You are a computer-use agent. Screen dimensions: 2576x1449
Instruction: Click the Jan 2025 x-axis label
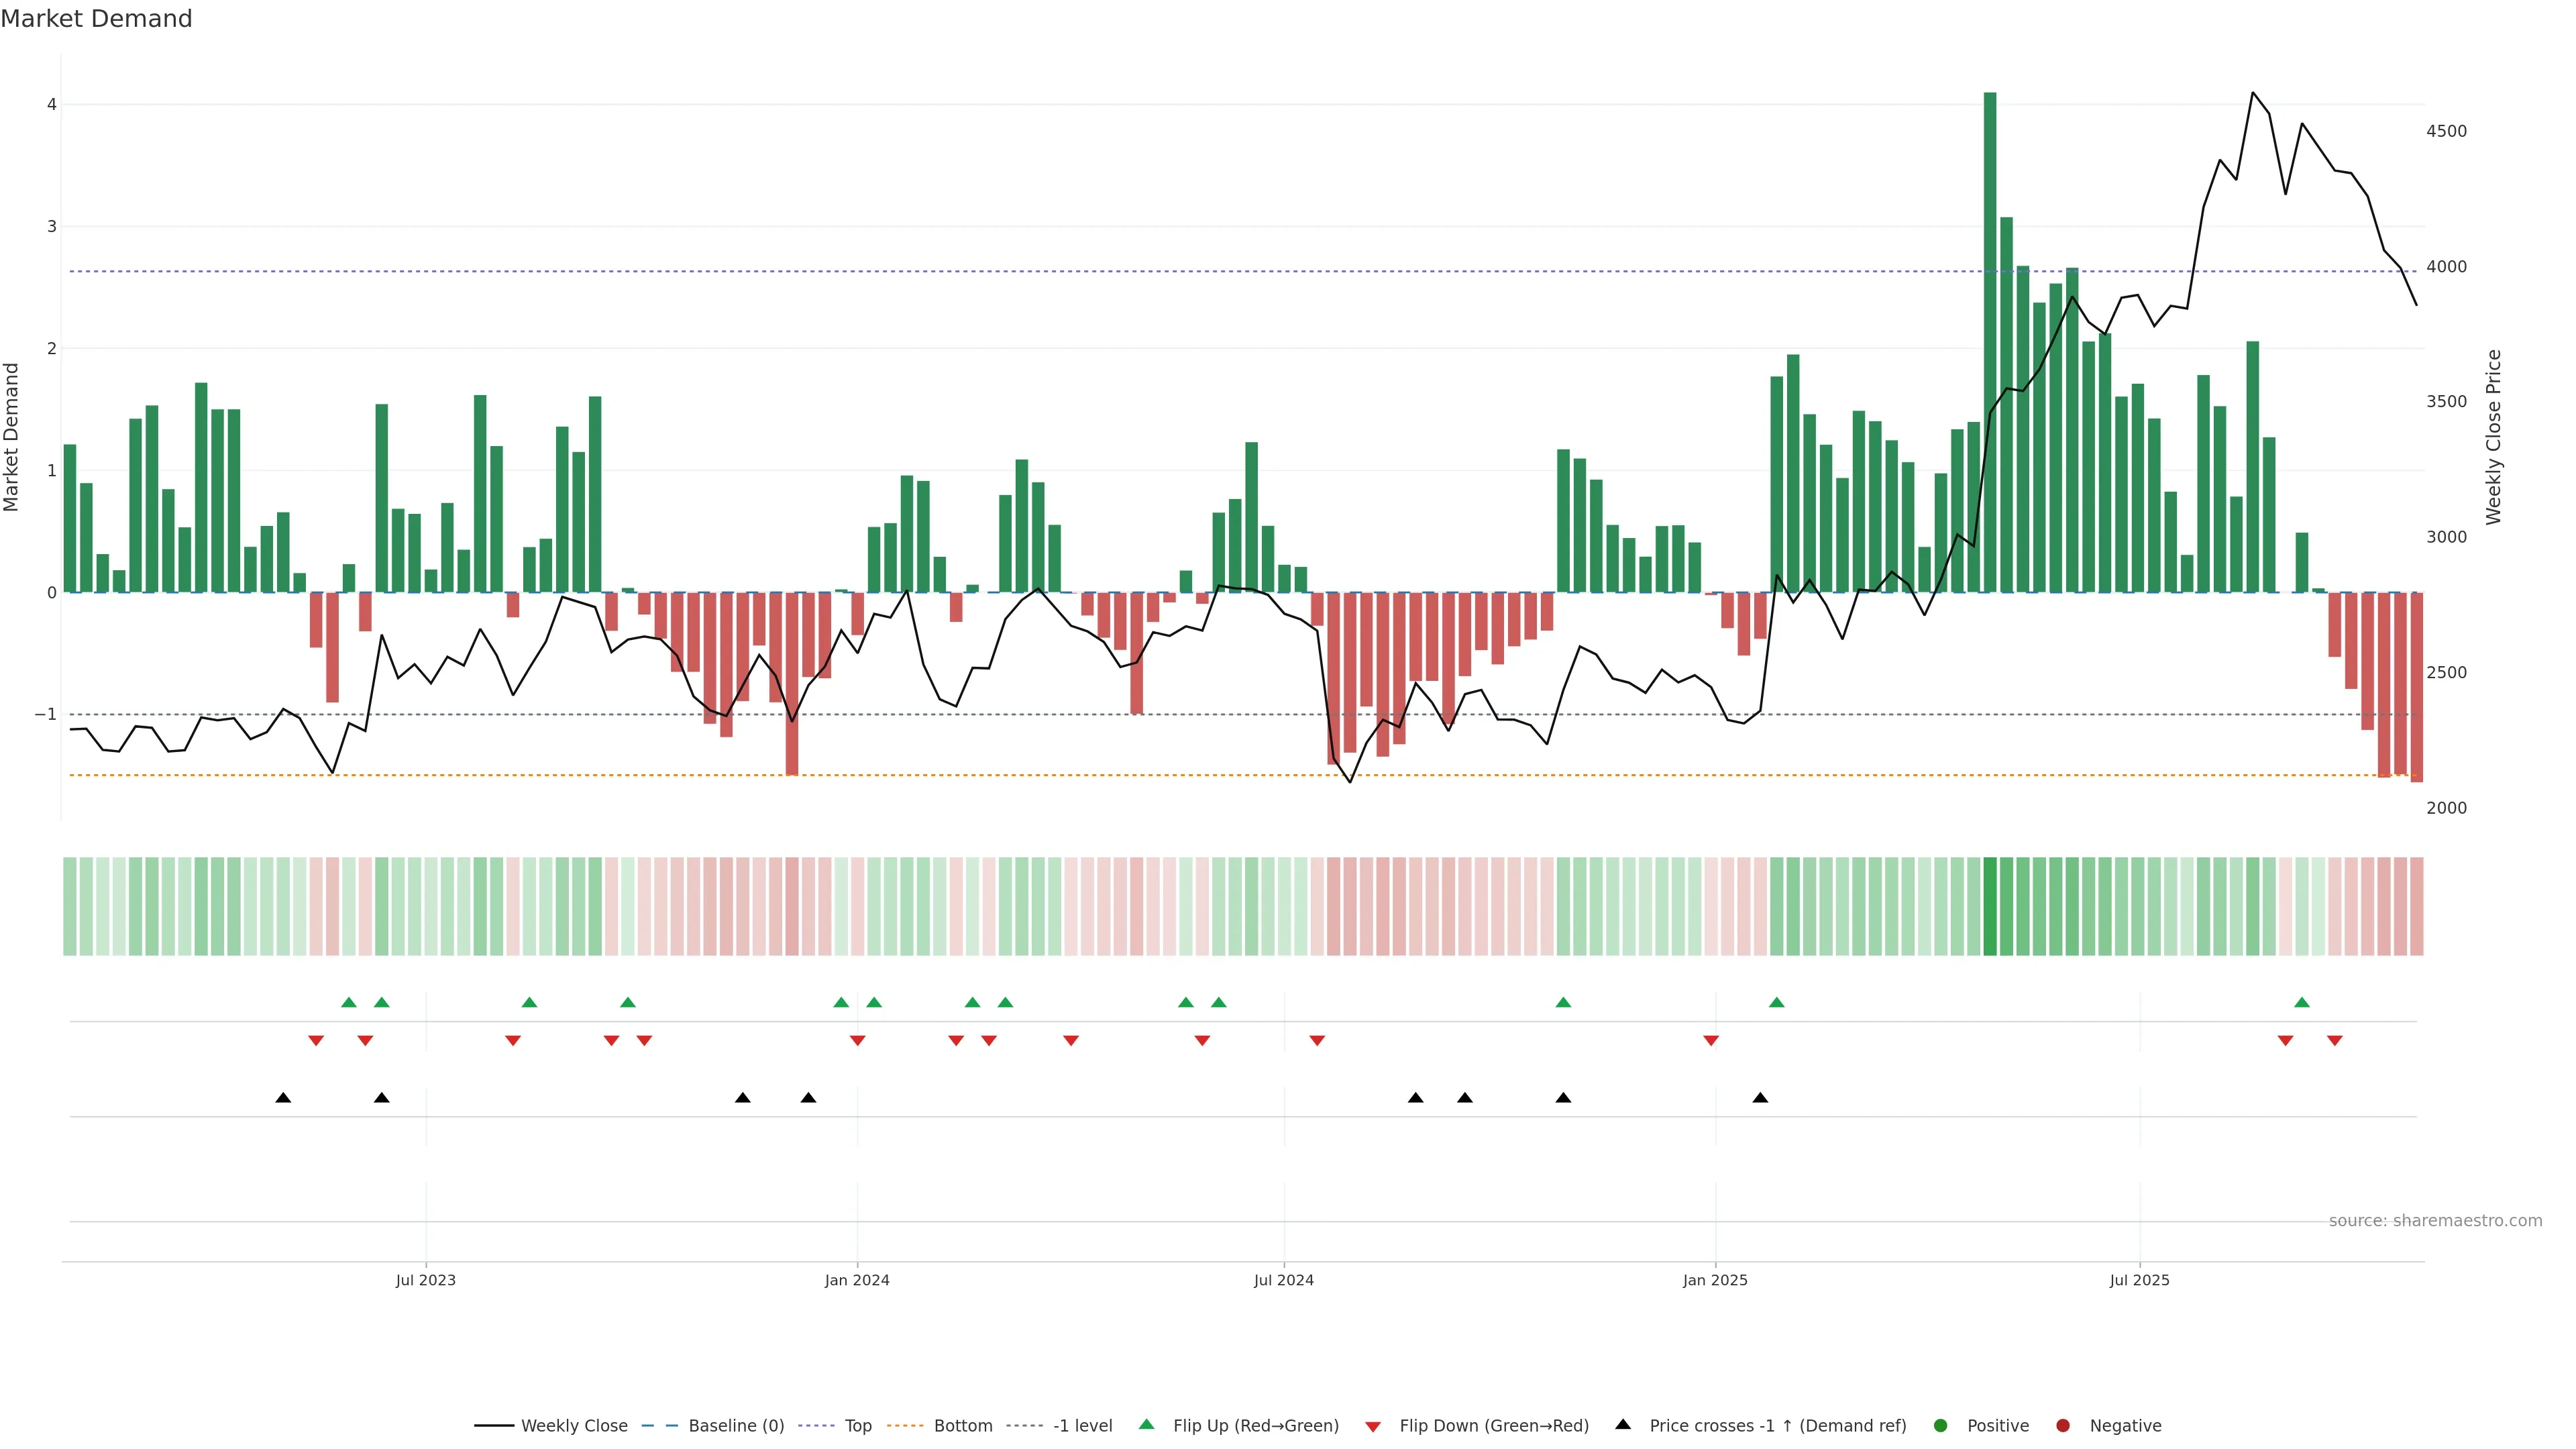(x=1715, y=1281)
